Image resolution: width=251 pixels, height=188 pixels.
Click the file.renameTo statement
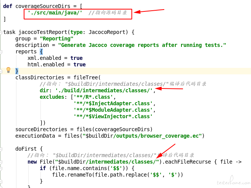(118, 175)
